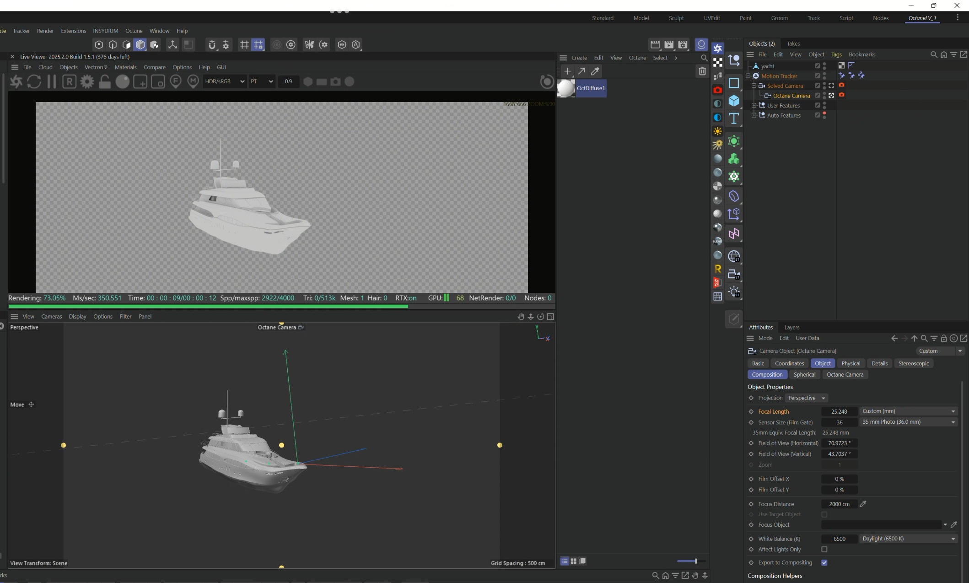
Task: Enable Affect Lights Only checkbox
Action: [x=824, y=549]
